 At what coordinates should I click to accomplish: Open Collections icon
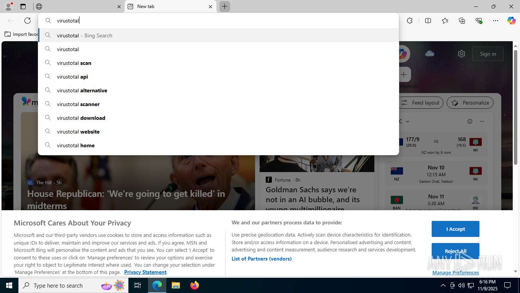pyautogui.click(x=462, y=21)
